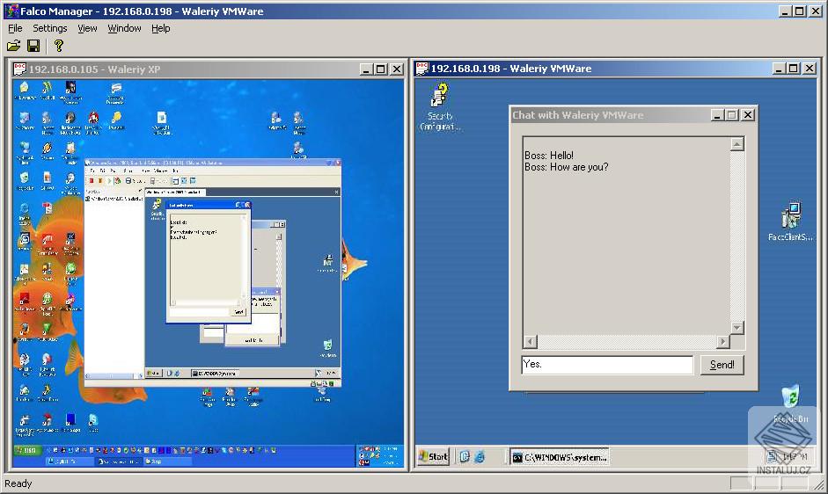Open the Help menu
This screenshot has width=828, height=494.
pyautogui.click(x=160, y=28)
